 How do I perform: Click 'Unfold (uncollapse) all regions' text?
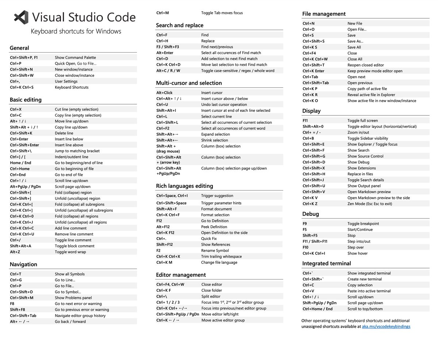[81, 222]
